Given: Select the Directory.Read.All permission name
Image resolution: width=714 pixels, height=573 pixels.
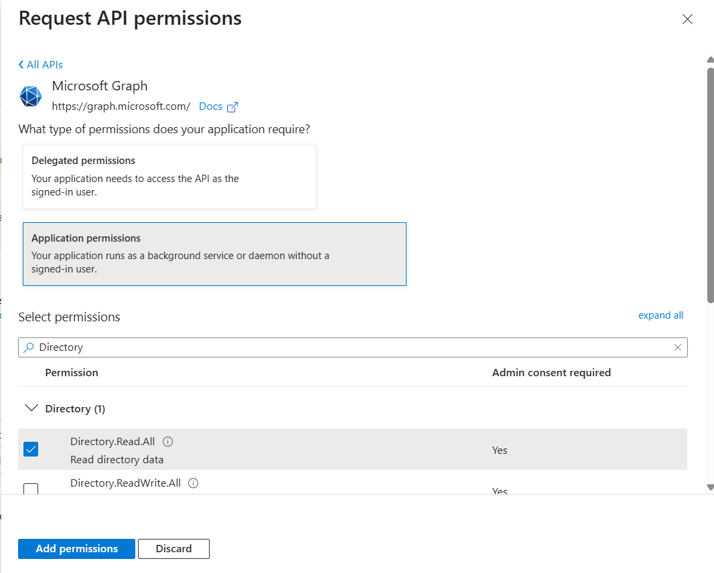Looking at the screenshot, I should [x=113, y=442].
